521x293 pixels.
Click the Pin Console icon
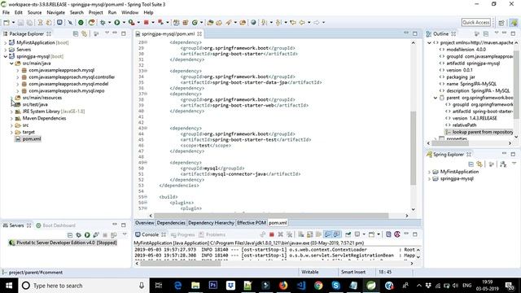pos(348,234)
